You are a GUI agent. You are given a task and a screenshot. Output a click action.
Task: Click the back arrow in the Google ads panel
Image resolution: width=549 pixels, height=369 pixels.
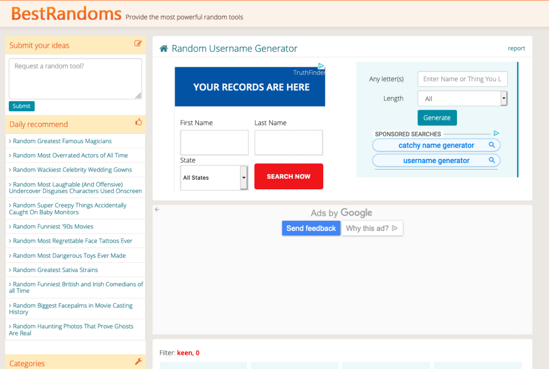157,210
